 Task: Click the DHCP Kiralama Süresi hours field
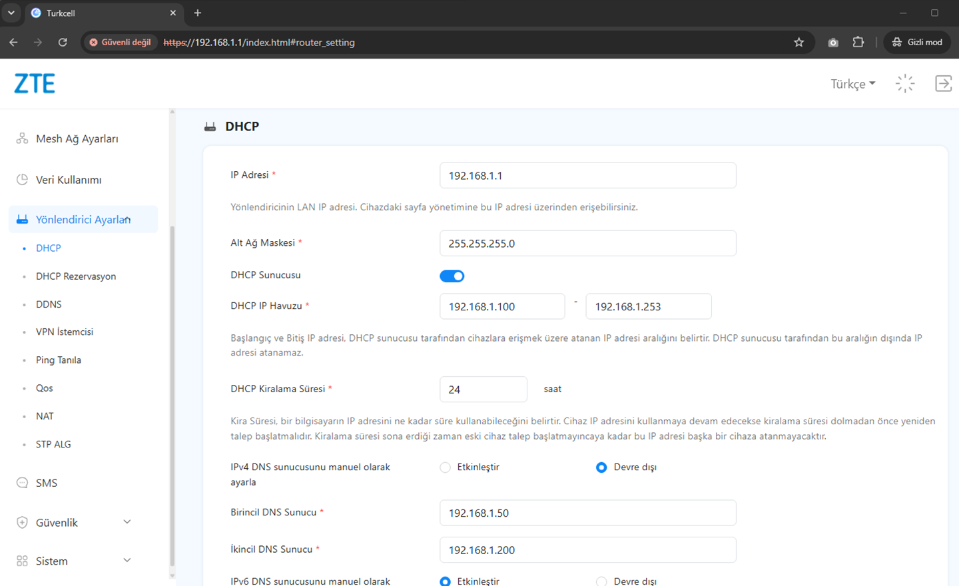[x=483, y=390]
